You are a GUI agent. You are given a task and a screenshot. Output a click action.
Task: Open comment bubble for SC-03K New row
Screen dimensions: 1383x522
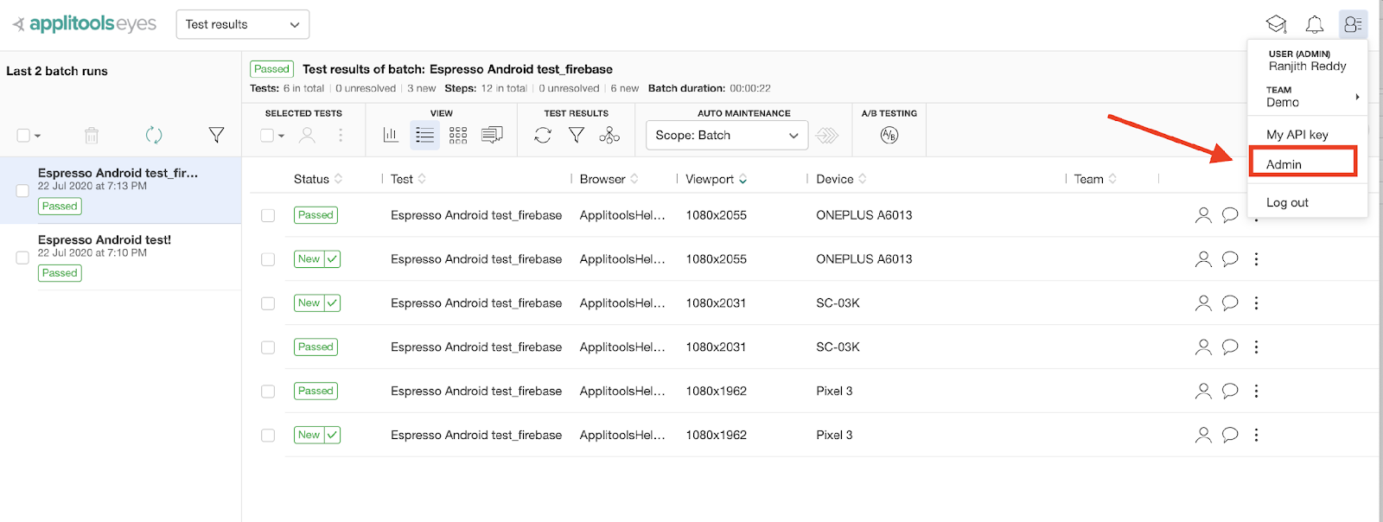tap(1230, 302)
